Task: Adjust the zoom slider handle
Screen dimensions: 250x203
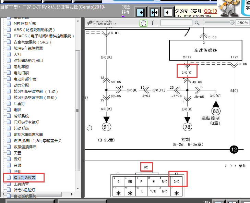Action: pyautogui.click(x=232, y=23)
